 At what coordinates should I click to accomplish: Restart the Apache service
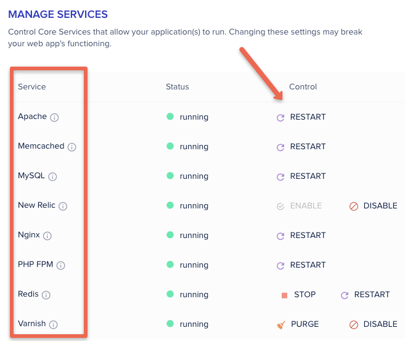(301, 117)
